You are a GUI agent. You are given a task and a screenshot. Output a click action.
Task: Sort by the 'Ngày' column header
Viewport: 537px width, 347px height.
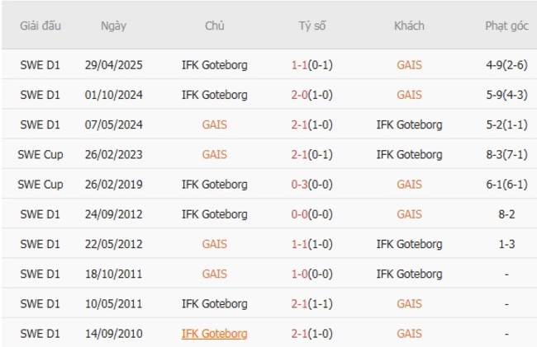(x=113, y=26)
